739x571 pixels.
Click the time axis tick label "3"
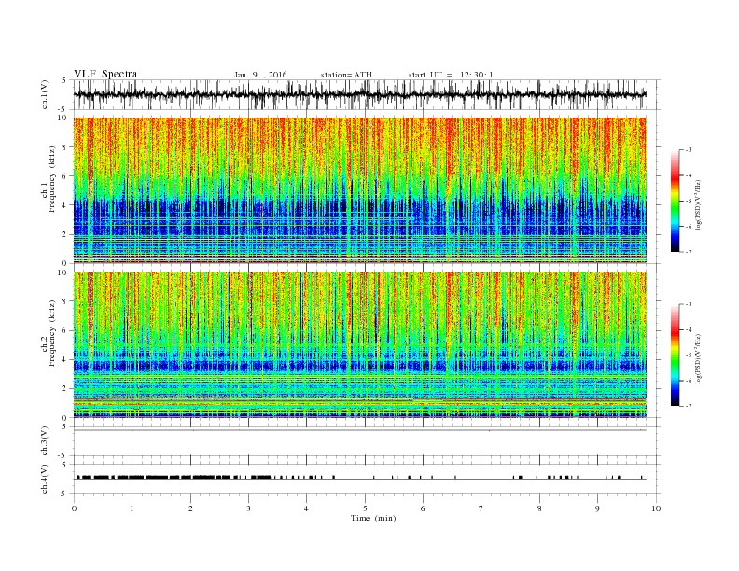(248, 508)
